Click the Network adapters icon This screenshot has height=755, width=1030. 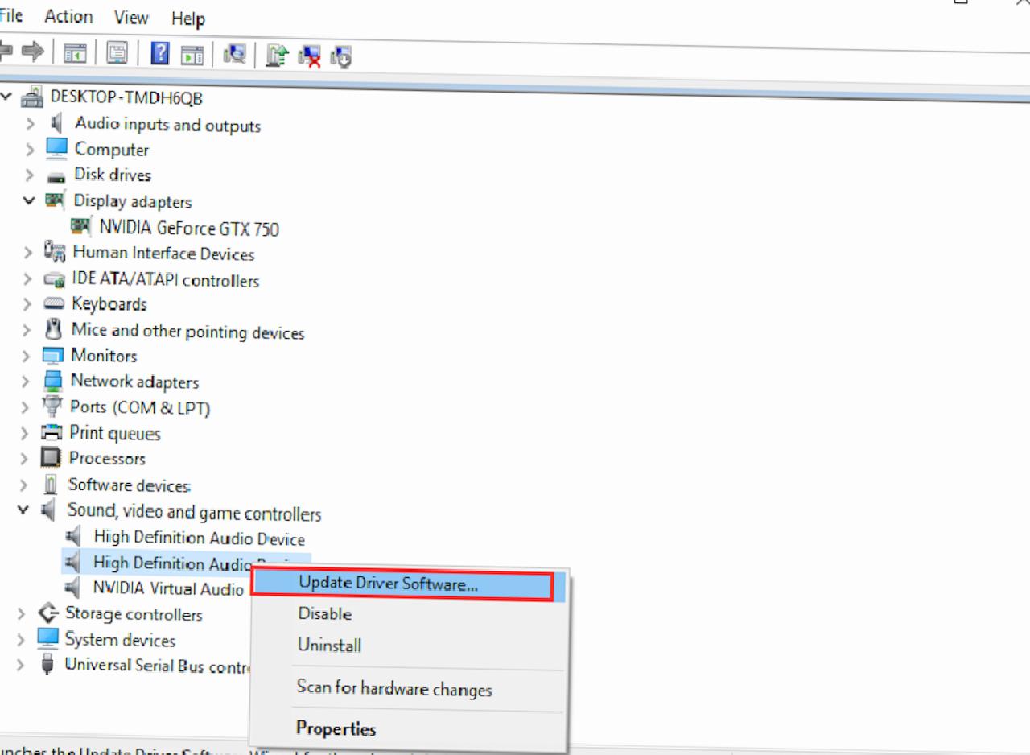53,381
